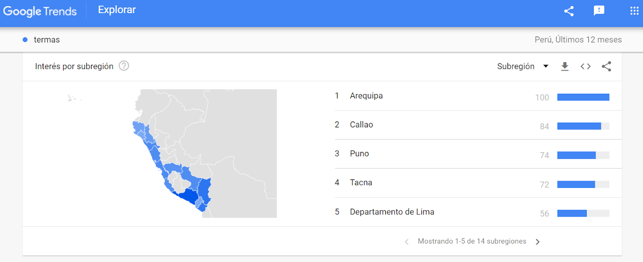
Task: Share the subregion interest card
Action: click(x=606, y=66)
